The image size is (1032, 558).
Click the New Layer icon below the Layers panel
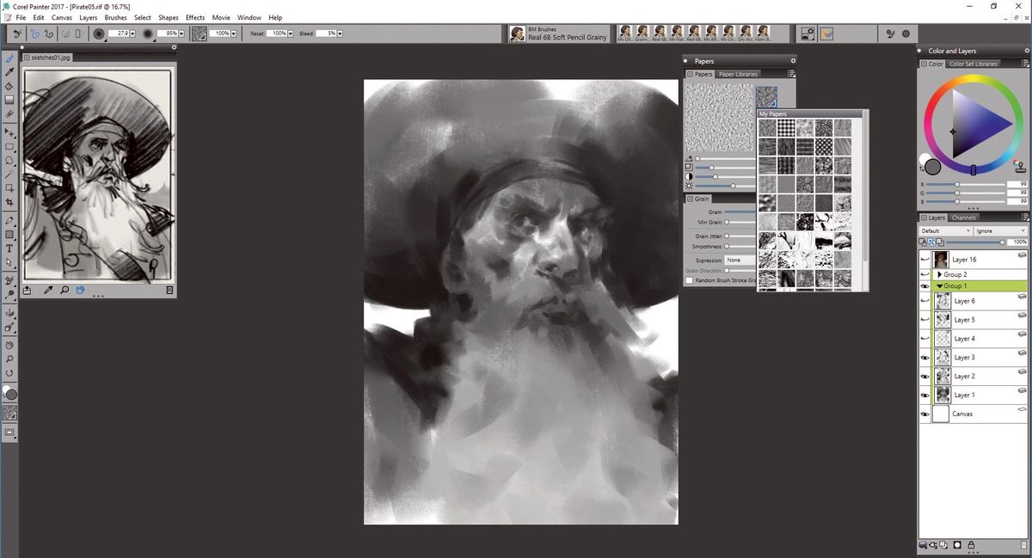click(x=943, y=544)
